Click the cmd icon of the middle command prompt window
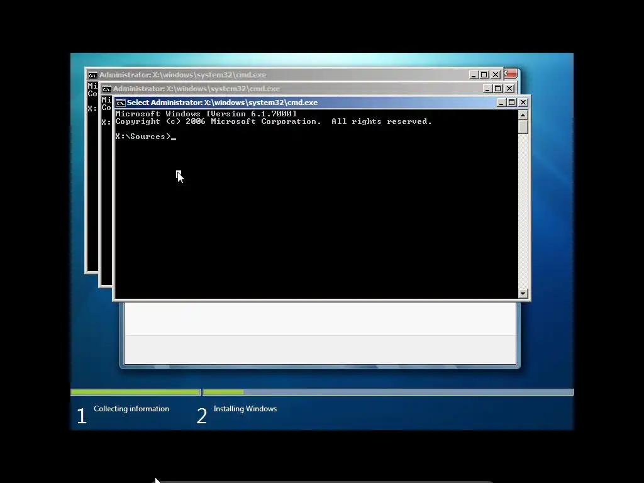Viewport: 644px width, 483px height. [x=106, y=89]
